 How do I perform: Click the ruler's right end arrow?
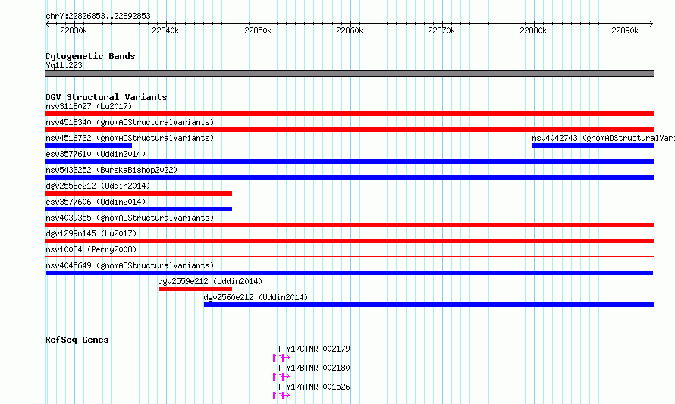pyautogui.click(x=651, y=24)
